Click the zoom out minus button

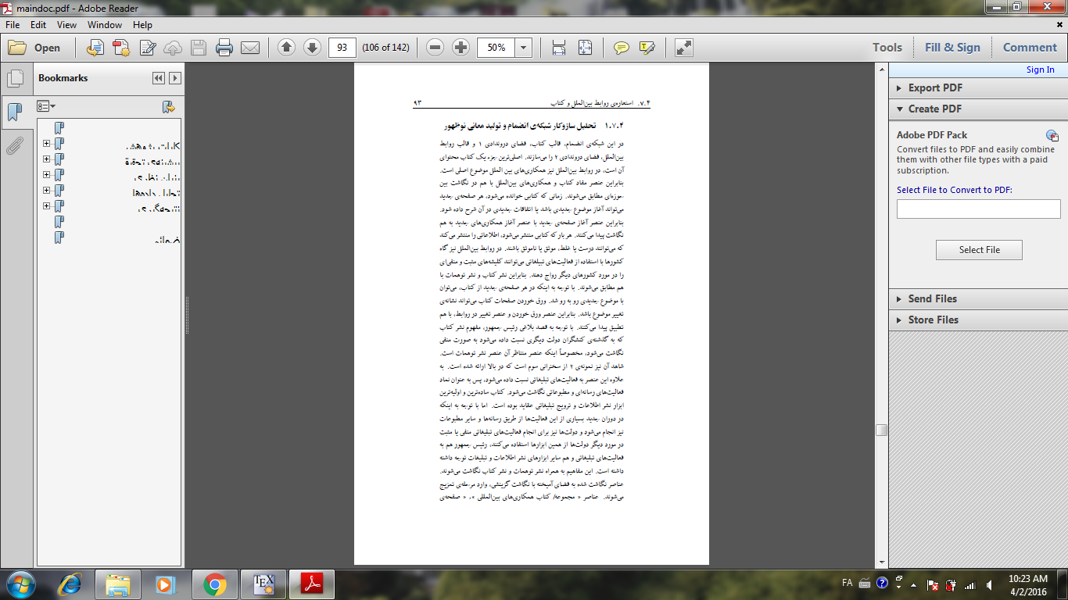435,48
